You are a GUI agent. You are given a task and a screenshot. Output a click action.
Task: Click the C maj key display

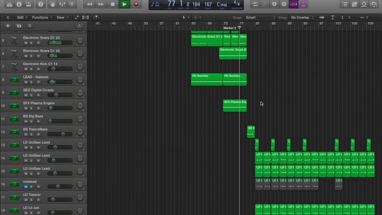tap(222, 4)
